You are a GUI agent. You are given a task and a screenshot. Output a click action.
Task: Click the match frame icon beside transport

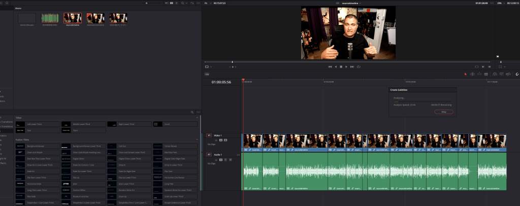[476, 66]
